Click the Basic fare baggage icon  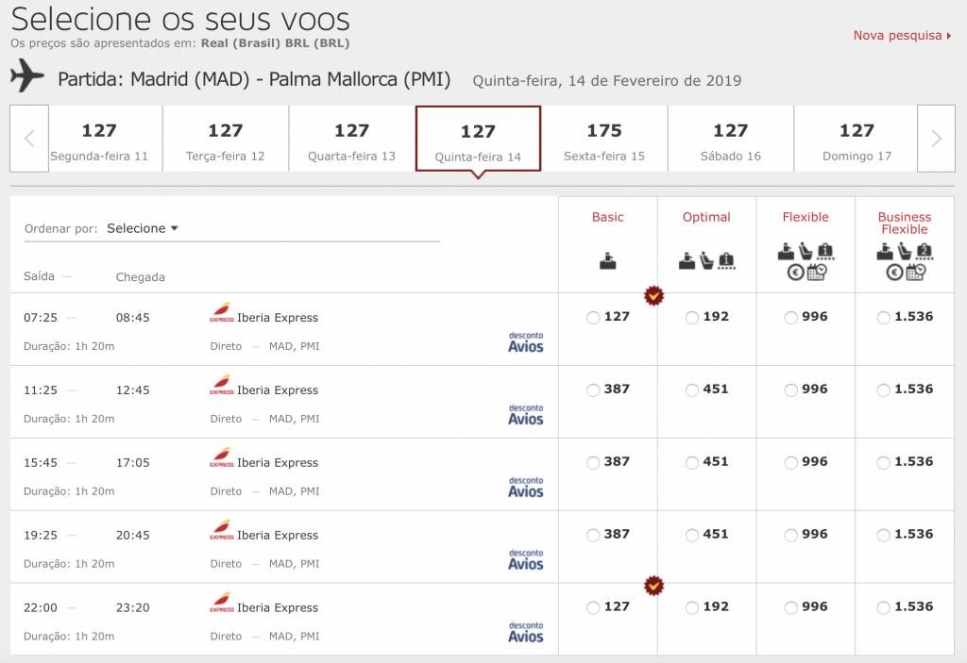point(607,261)
